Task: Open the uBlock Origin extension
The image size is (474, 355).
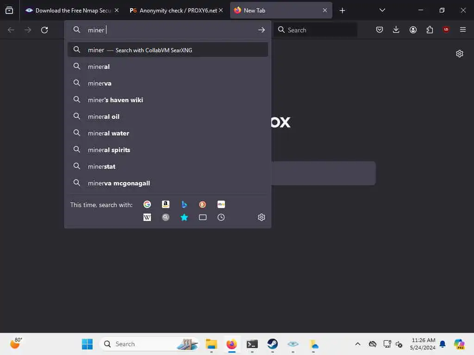Action: pyautogui.click(x=446, y=30)
